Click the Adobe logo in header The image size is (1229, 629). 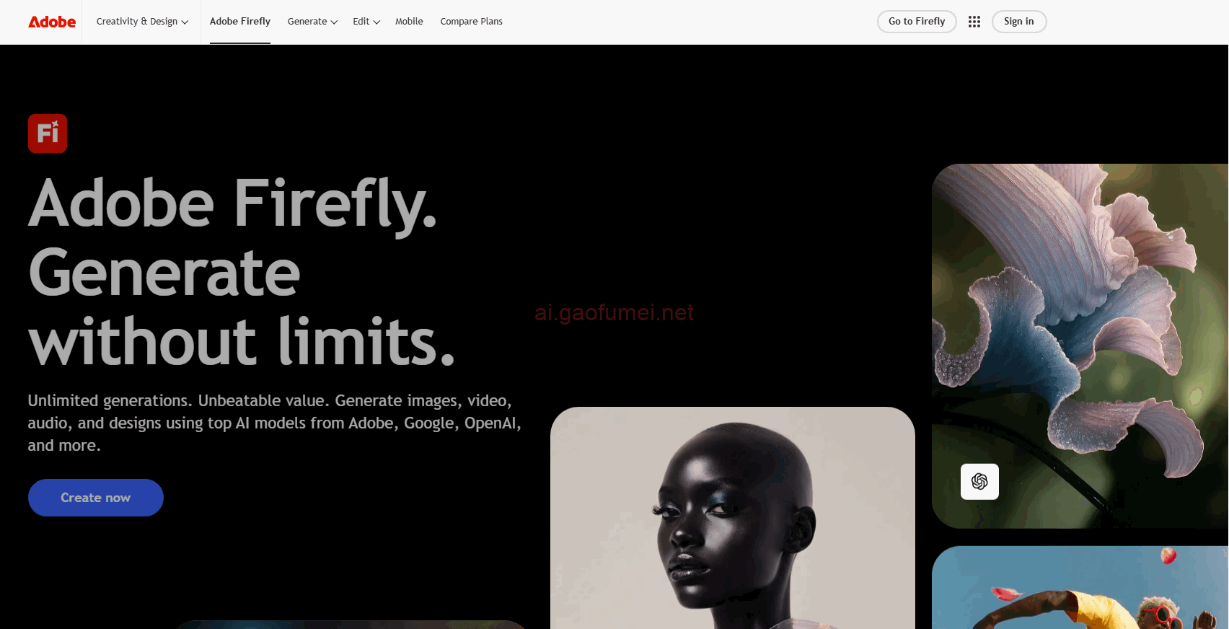[x=52, y=22]
